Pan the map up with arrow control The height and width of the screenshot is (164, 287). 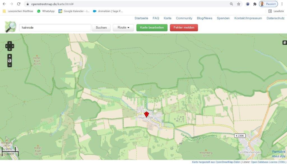[x=10, y=43]
